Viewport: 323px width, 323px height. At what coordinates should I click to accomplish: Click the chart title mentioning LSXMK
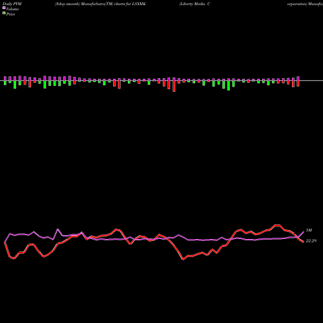pyautogui.click(x=100, y=4)
